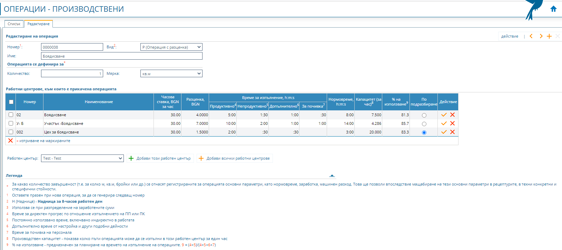
Task: Collapse the Легенда section arrow
Action: tap(332, 176)
